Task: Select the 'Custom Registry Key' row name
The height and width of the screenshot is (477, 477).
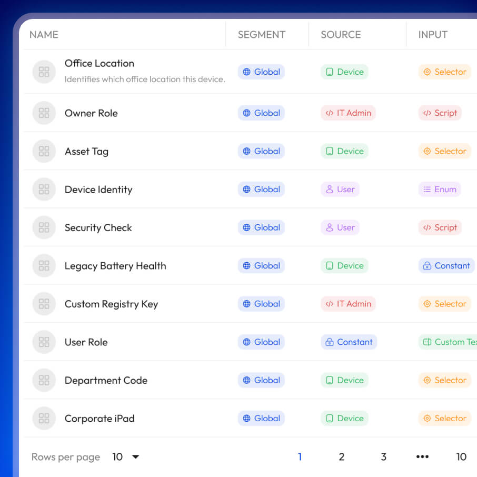Action: click(111, 304)
